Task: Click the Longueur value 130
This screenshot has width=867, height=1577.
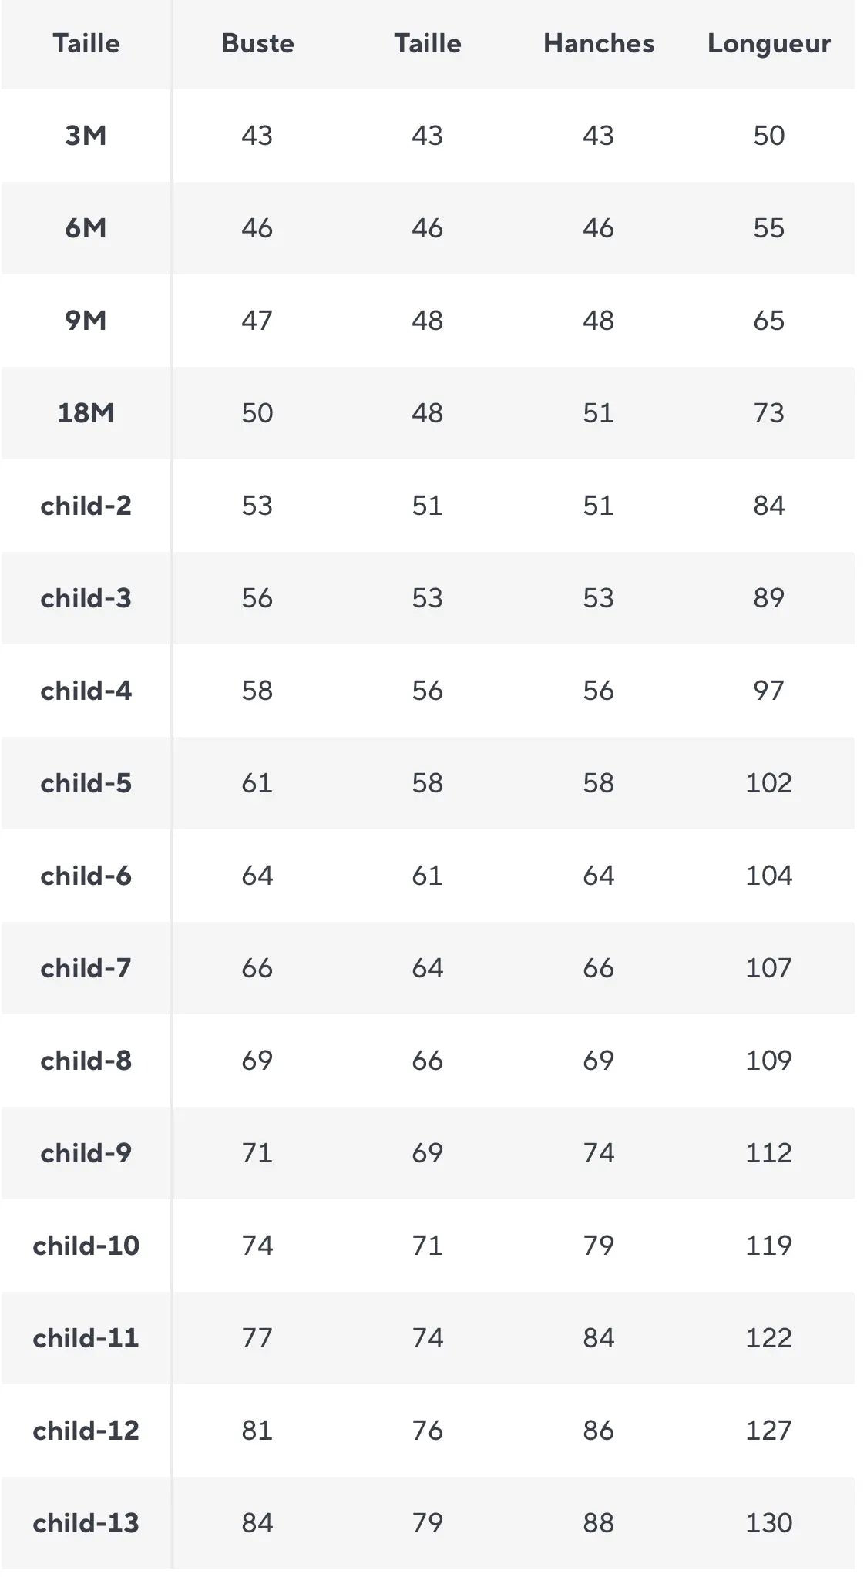Action: (x=769, y=1523)
